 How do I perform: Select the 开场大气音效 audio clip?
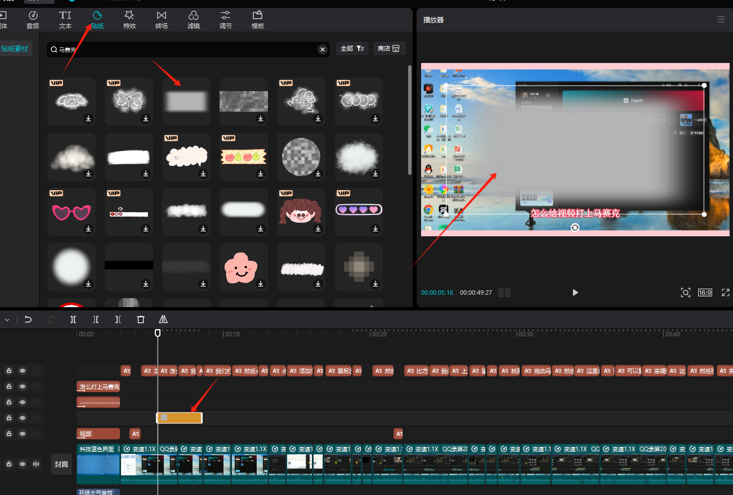coord(98,492)
